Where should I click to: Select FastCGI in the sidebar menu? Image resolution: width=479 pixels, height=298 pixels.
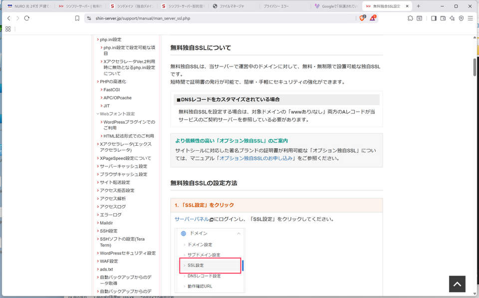coord(111,90)
